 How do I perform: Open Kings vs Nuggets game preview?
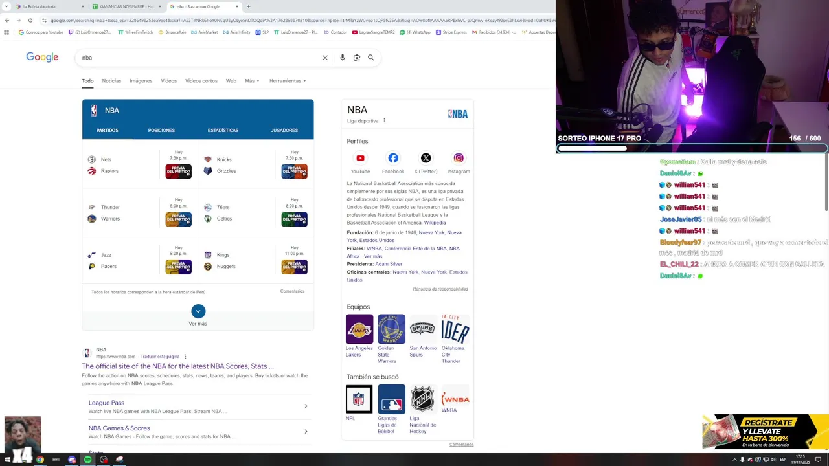(294, 267)
